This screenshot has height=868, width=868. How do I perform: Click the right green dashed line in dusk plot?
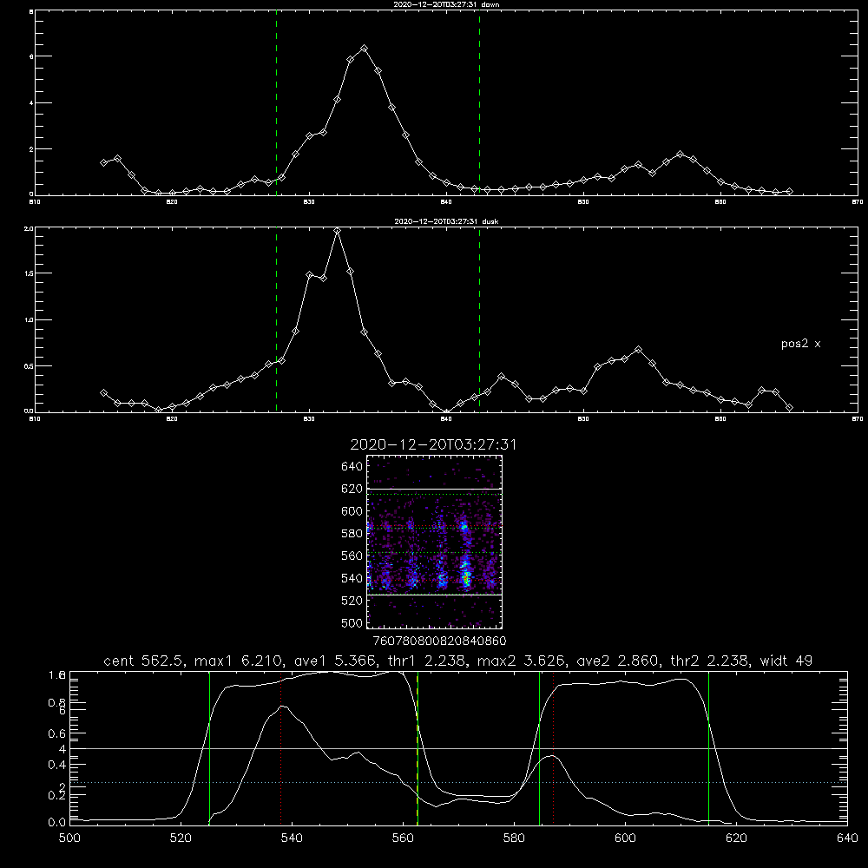[x=479, y=319]
